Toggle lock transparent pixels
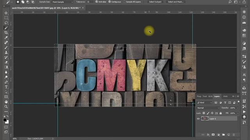The width and height of the screenshot is (250, 140). (x=204, y=113)
